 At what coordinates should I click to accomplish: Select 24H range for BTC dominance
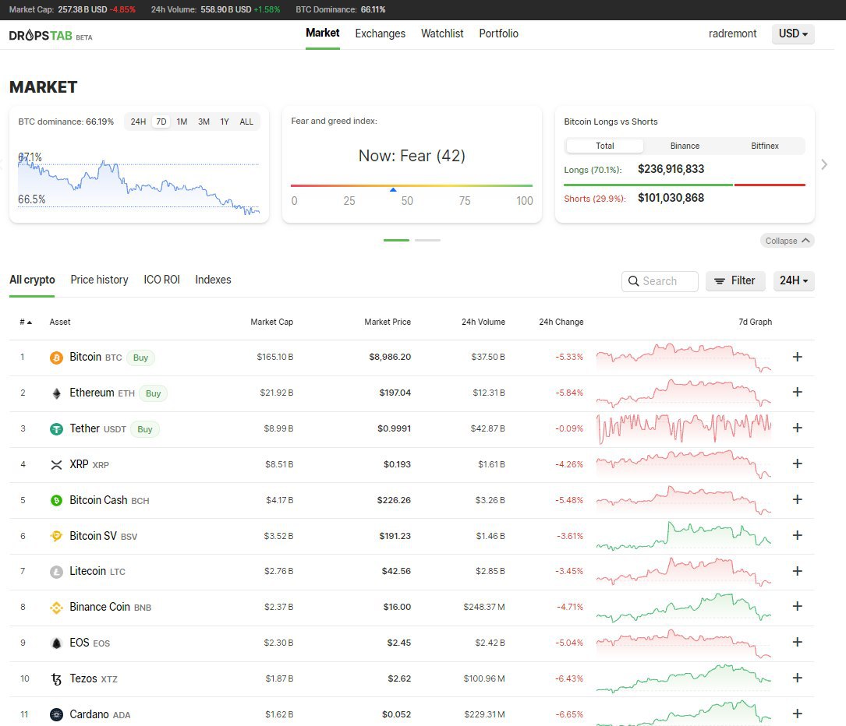[x=138, y=122]
